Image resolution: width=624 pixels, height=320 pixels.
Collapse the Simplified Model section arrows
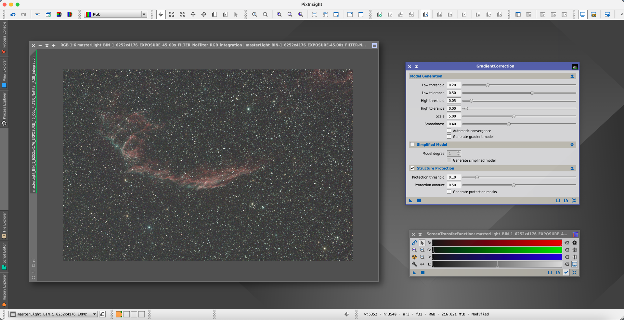[572, 145]
